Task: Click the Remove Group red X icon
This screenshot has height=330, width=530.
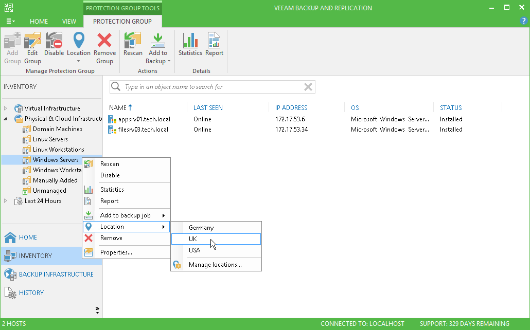Action: pyautogui.click(x=104, y=41)
